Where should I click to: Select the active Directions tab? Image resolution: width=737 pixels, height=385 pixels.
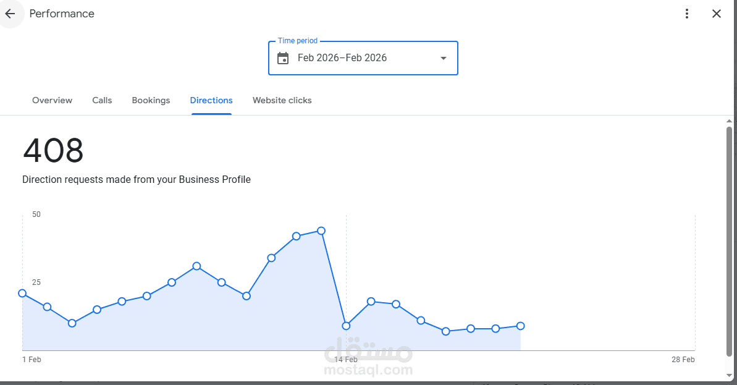coord(211,100)
